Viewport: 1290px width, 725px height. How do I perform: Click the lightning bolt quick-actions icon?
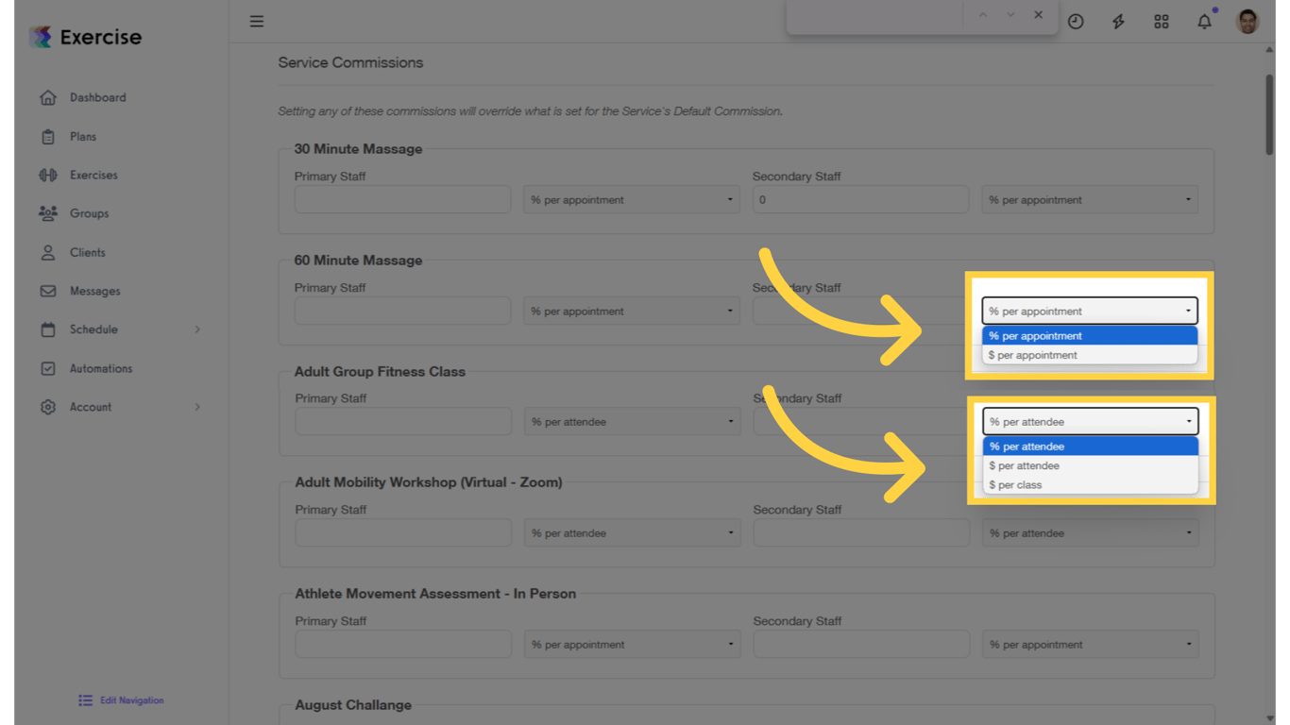click(1118, 21)
